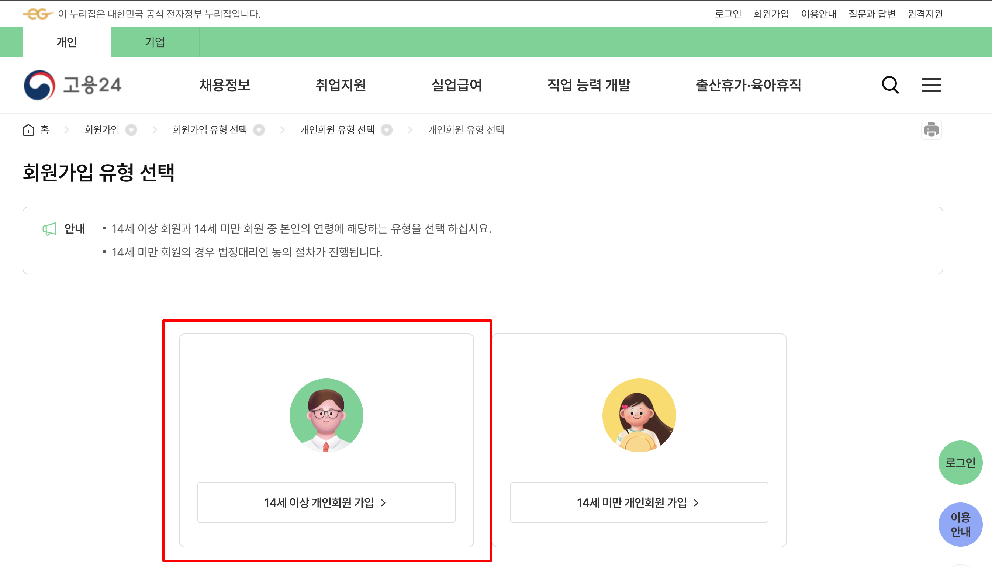992x567 pixels.
Task: Expand the 회원가입 breadcrumb dropdown
Action: (131, 130)
